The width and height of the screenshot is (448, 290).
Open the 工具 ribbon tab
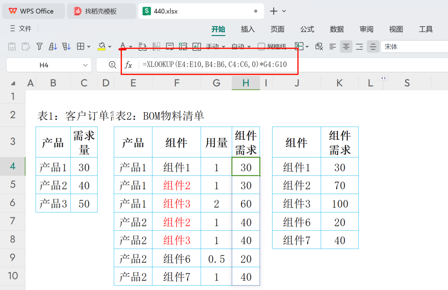426,29
